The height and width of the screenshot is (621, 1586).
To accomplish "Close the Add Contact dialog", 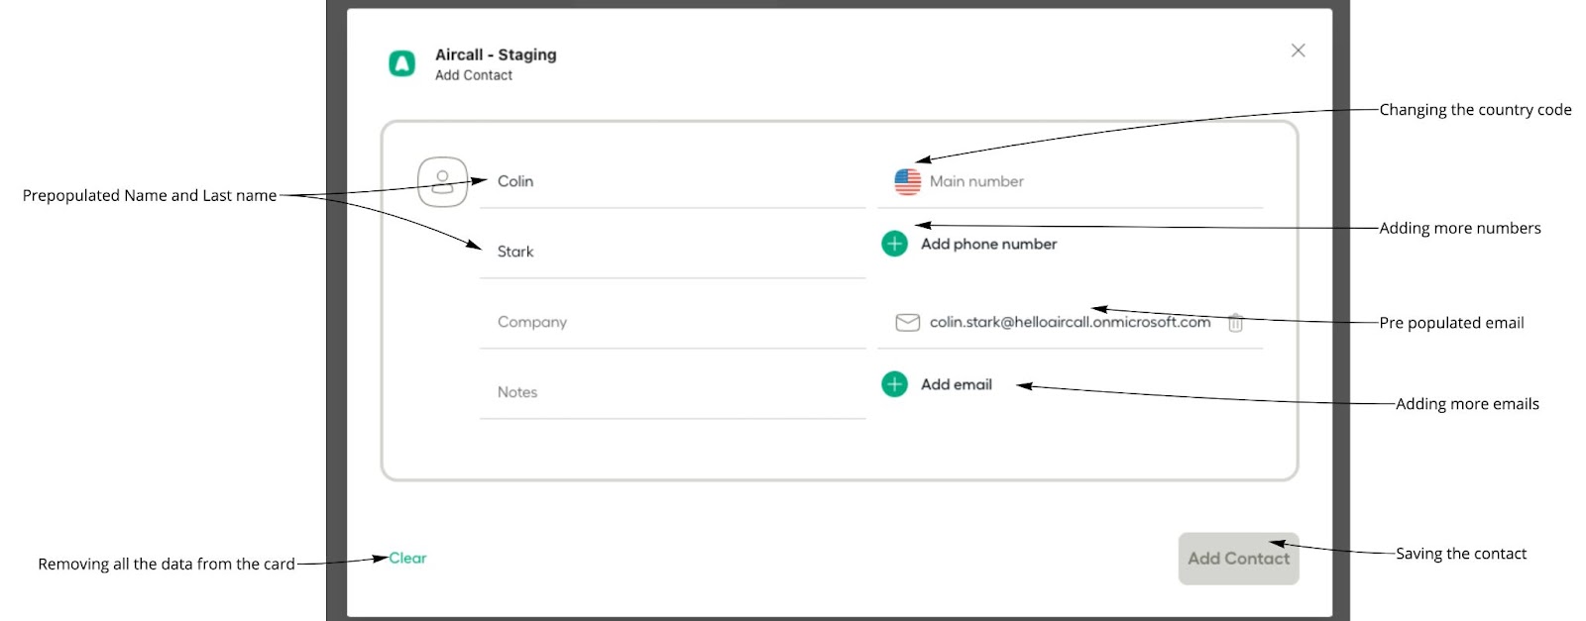I will pos(1298,51).
